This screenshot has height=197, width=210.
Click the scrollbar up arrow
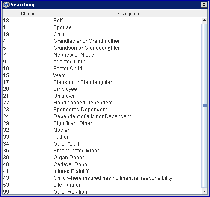(204, 20)
